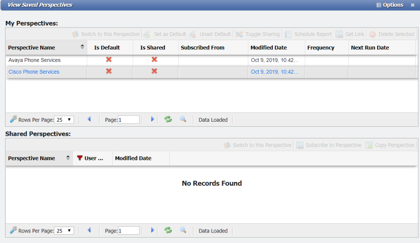Close the View Saved Perspectives panel

pyautogui.click(x=412, y=5)
